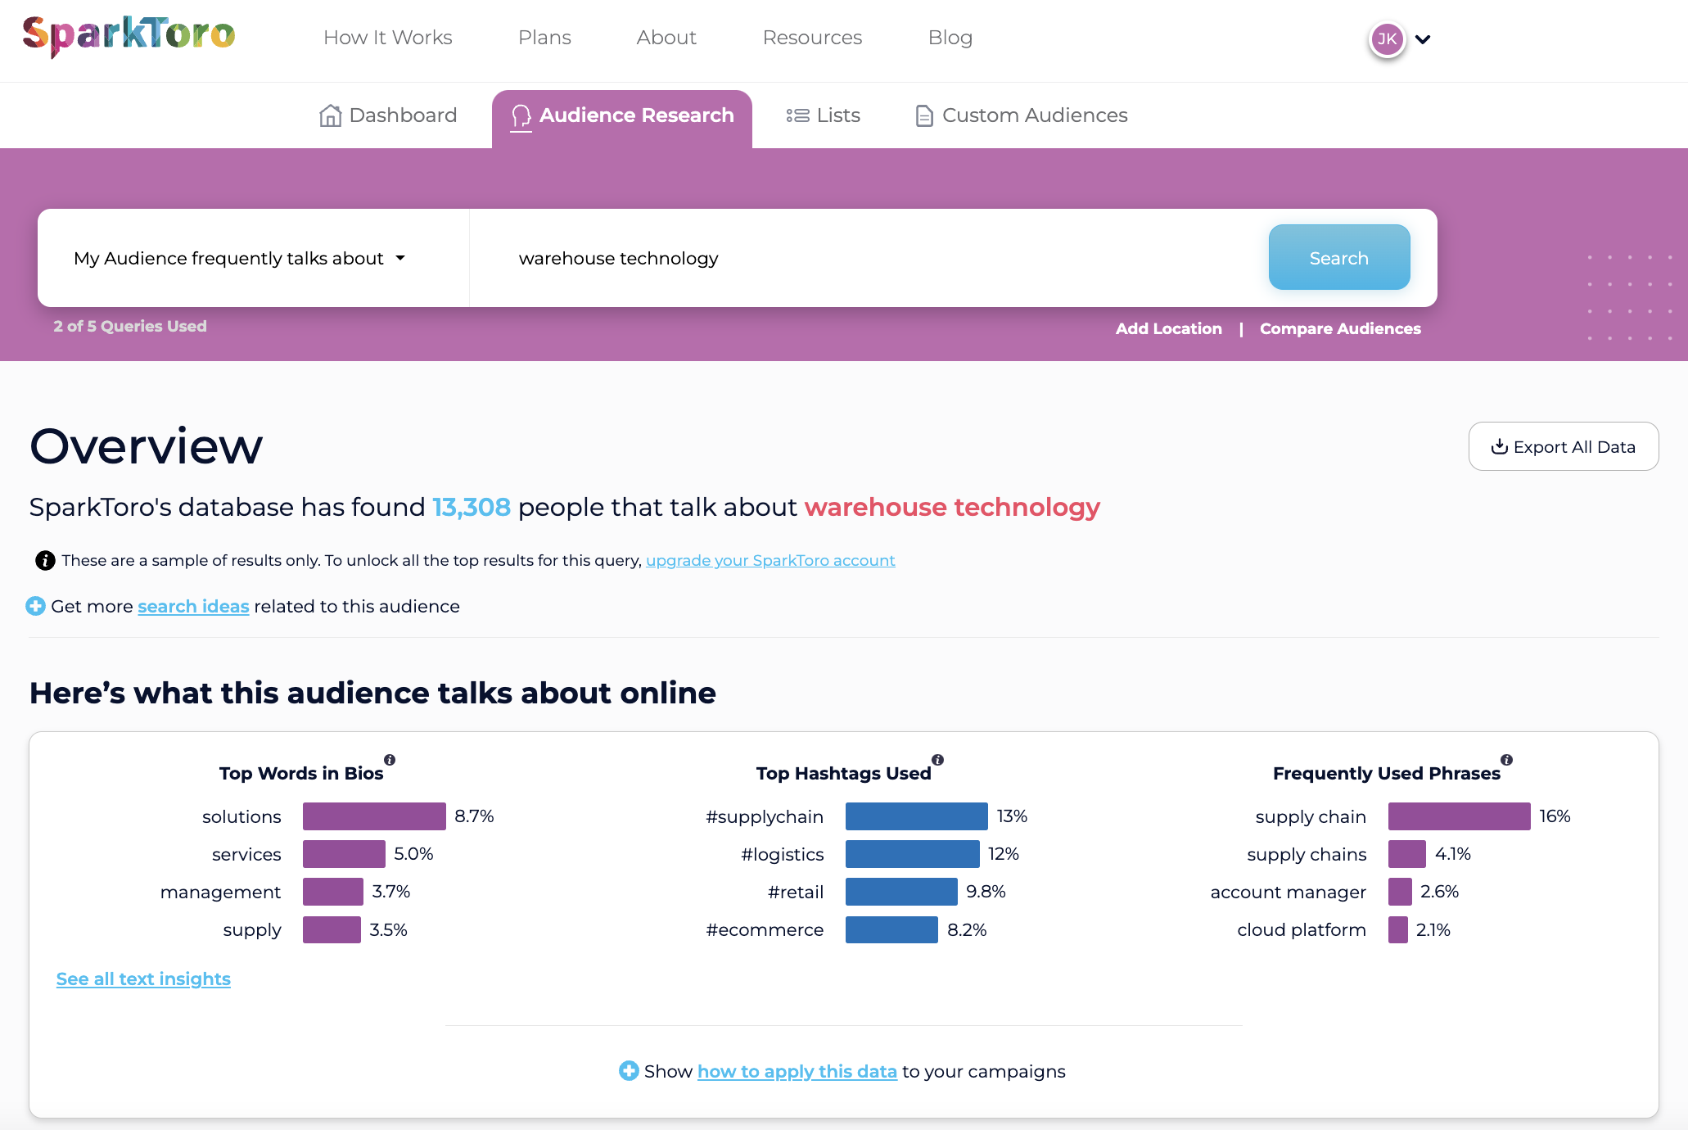Click Add Location
Screen dimensions: 1688x1130
[1168, 328]
